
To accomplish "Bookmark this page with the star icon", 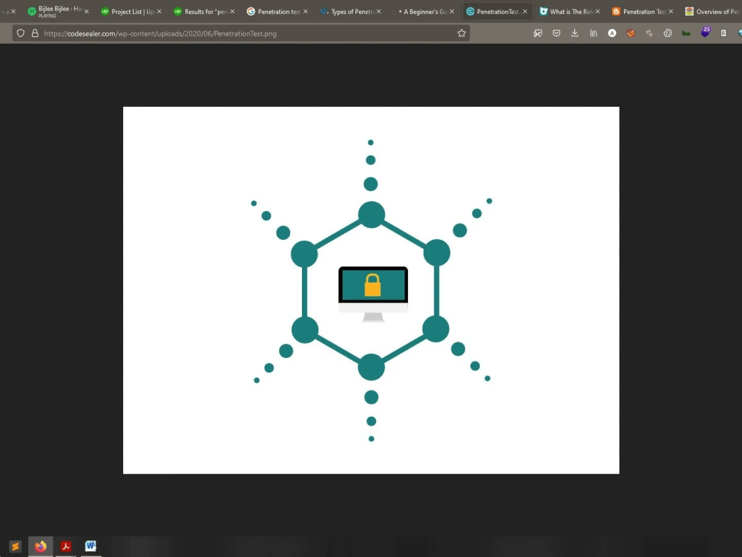I will 462,33.
